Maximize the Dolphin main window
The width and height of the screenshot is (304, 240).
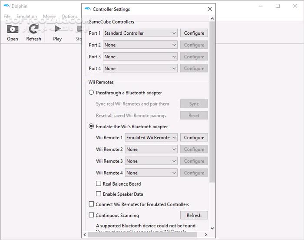(278, 6)
